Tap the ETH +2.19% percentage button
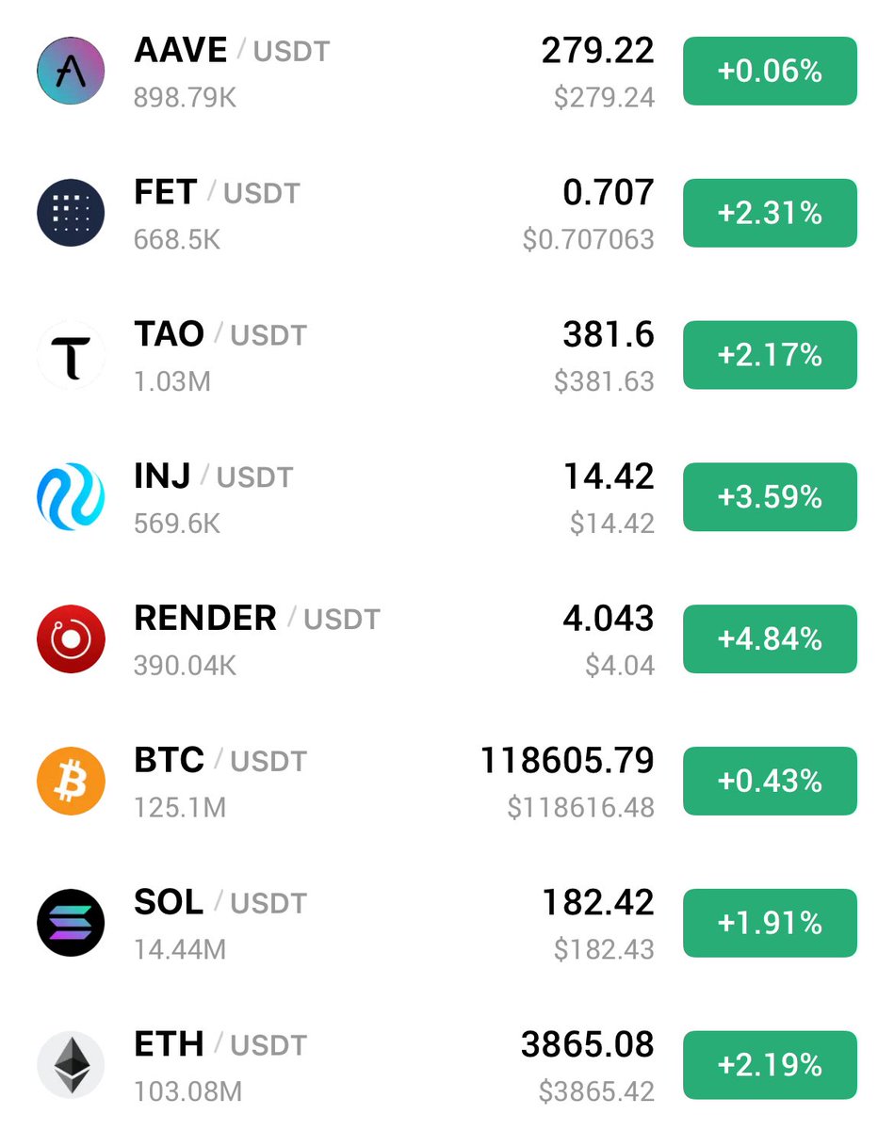Screen dimensions: 894x1130 (x=770, y=1066)
